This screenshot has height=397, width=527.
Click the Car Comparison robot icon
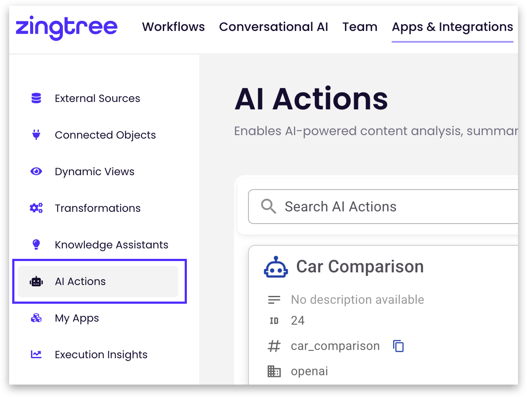tap(276, 267)
